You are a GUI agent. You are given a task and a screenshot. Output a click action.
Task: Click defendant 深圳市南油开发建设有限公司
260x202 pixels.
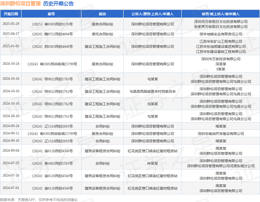coord(221,134)
